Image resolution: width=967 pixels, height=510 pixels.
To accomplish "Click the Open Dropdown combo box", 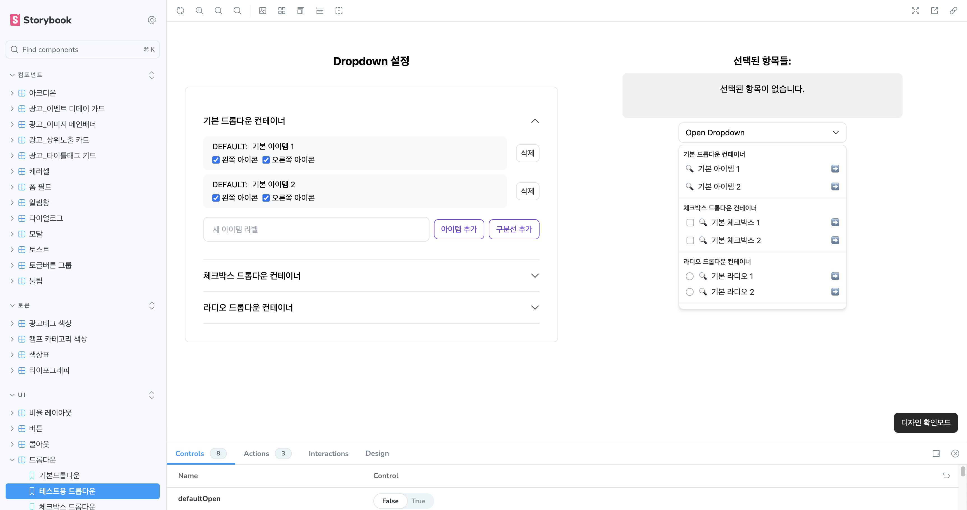I will point(762,133).
